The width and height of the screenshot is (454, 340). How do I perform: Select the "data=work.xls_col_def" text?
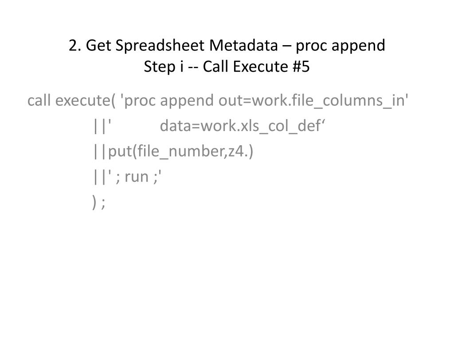point(240,126)
